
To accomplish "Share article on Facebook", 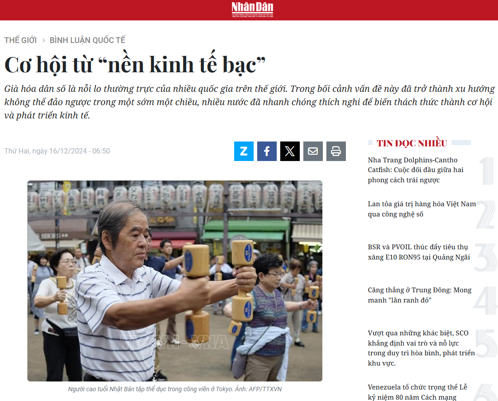I will pyautogui.click(x=267, y=151).
